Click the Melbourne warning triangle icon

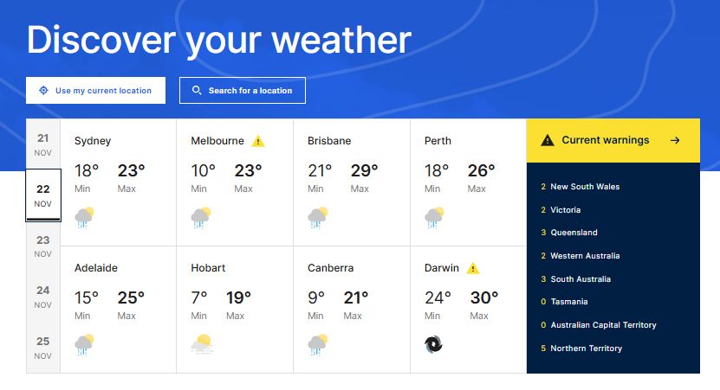pyautogui.click(x=258, y=141)
